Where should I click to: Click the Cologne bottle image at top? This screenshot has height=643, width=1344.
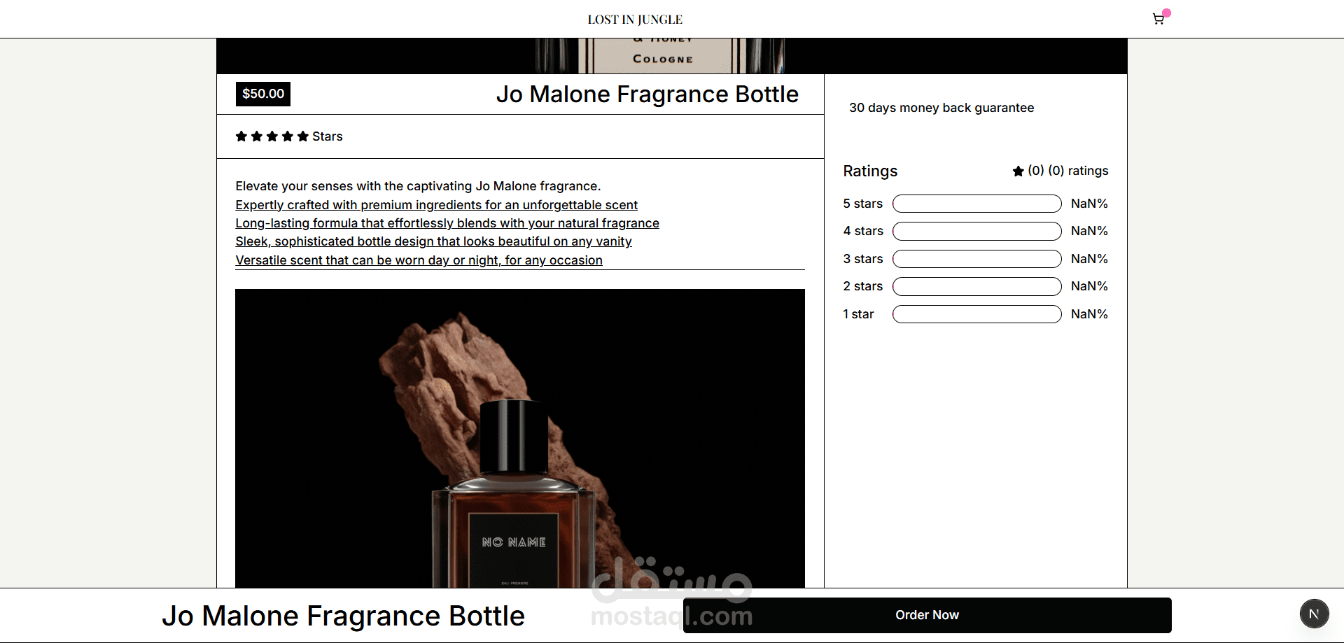coord(672,56)
